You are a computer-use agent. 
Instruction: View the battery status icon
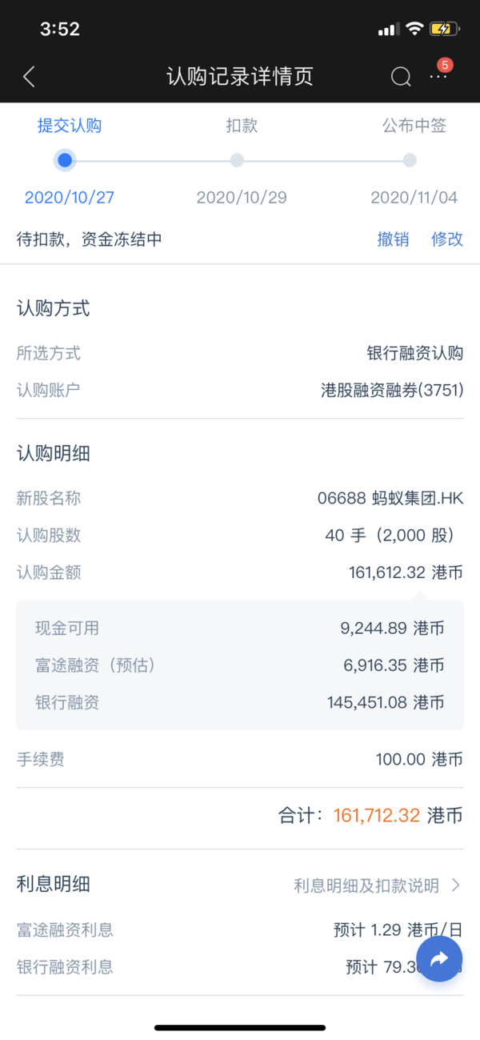[444, 30]
